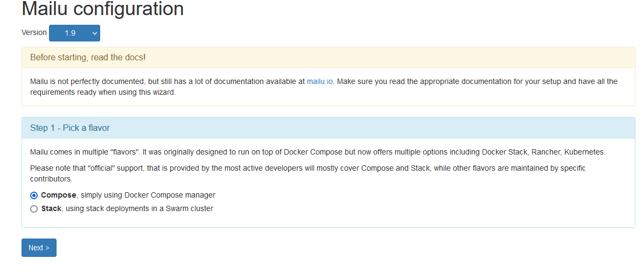Select the Compose radio button
644x273 pixels.
click(34, 195)
